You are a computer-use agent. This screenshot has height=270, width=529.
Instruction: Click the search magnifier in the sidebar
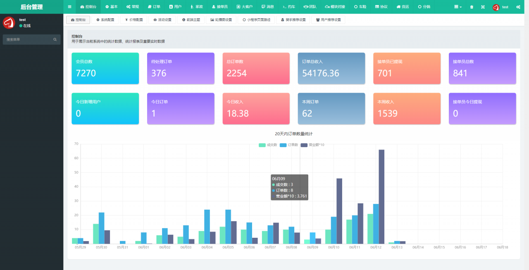(55, 40)
